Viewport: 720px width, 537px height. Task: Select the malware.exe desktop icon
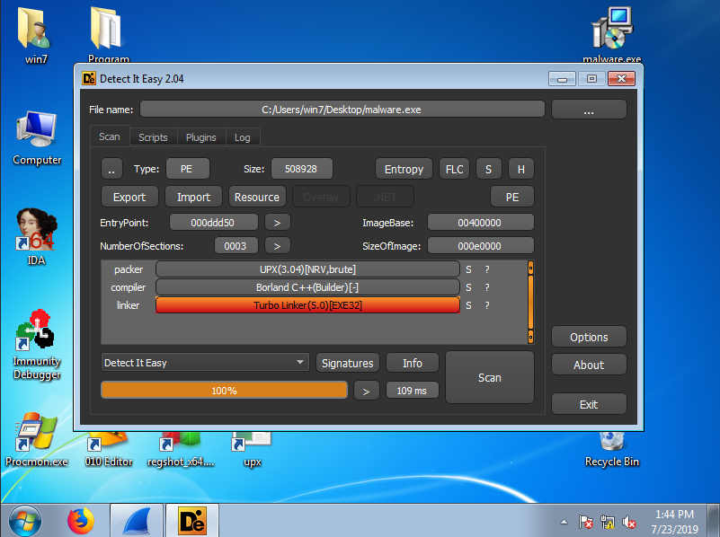pos(611,35)
